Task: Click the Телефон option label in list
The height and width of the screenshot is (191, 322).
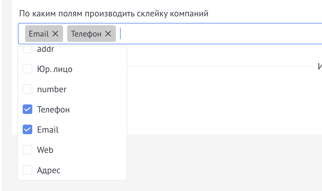Action: point(53,110)
